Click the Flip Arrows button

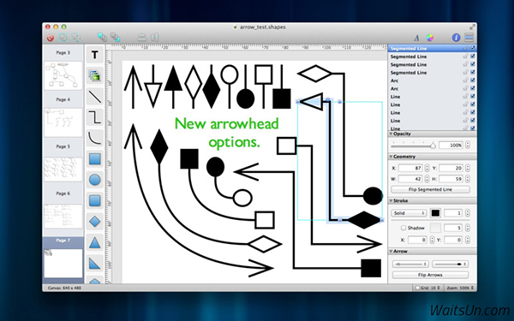click(430, 275)
